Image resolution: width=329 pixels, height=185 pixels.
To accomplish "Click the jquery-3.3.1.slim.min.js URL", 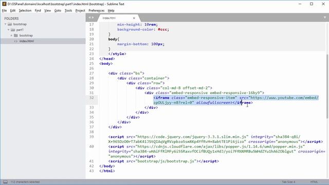I will (192, 137).
